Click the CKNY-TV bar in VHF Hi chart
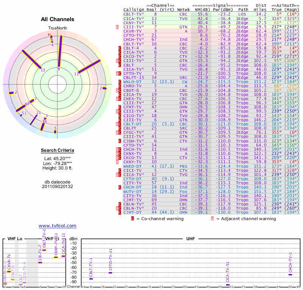Screen dimensions: 303x290 (x=56, y=257)
